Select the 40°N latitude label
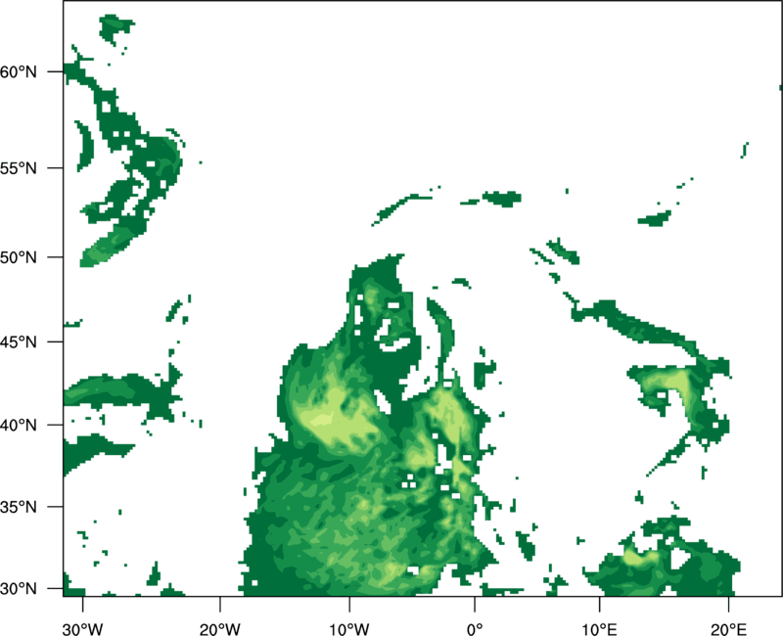This screenshot has width=783, height=636. [x=19, y=426]
